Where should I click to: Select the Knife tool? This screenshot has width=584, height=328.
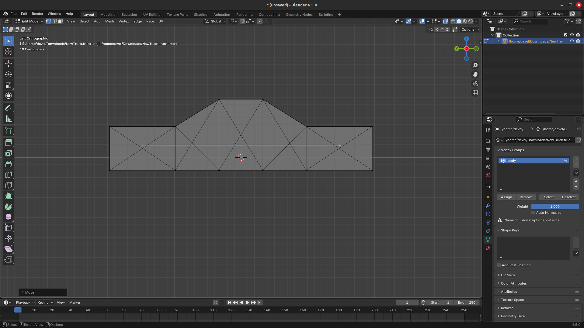(x=9, y=185)
